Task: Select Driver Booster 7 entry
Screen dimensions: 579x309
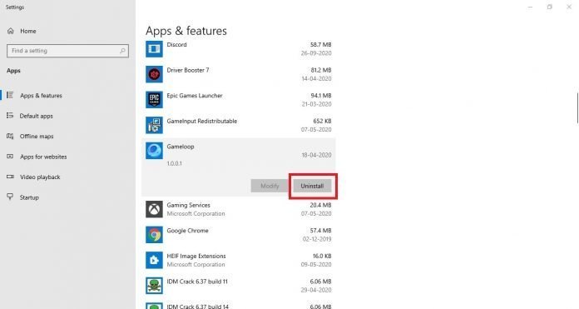Action: [x=187, y=70]
